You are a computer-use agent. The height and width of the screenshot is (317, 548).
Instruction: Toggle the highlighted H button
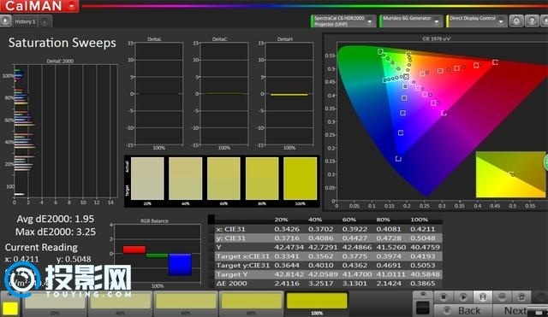483,297
